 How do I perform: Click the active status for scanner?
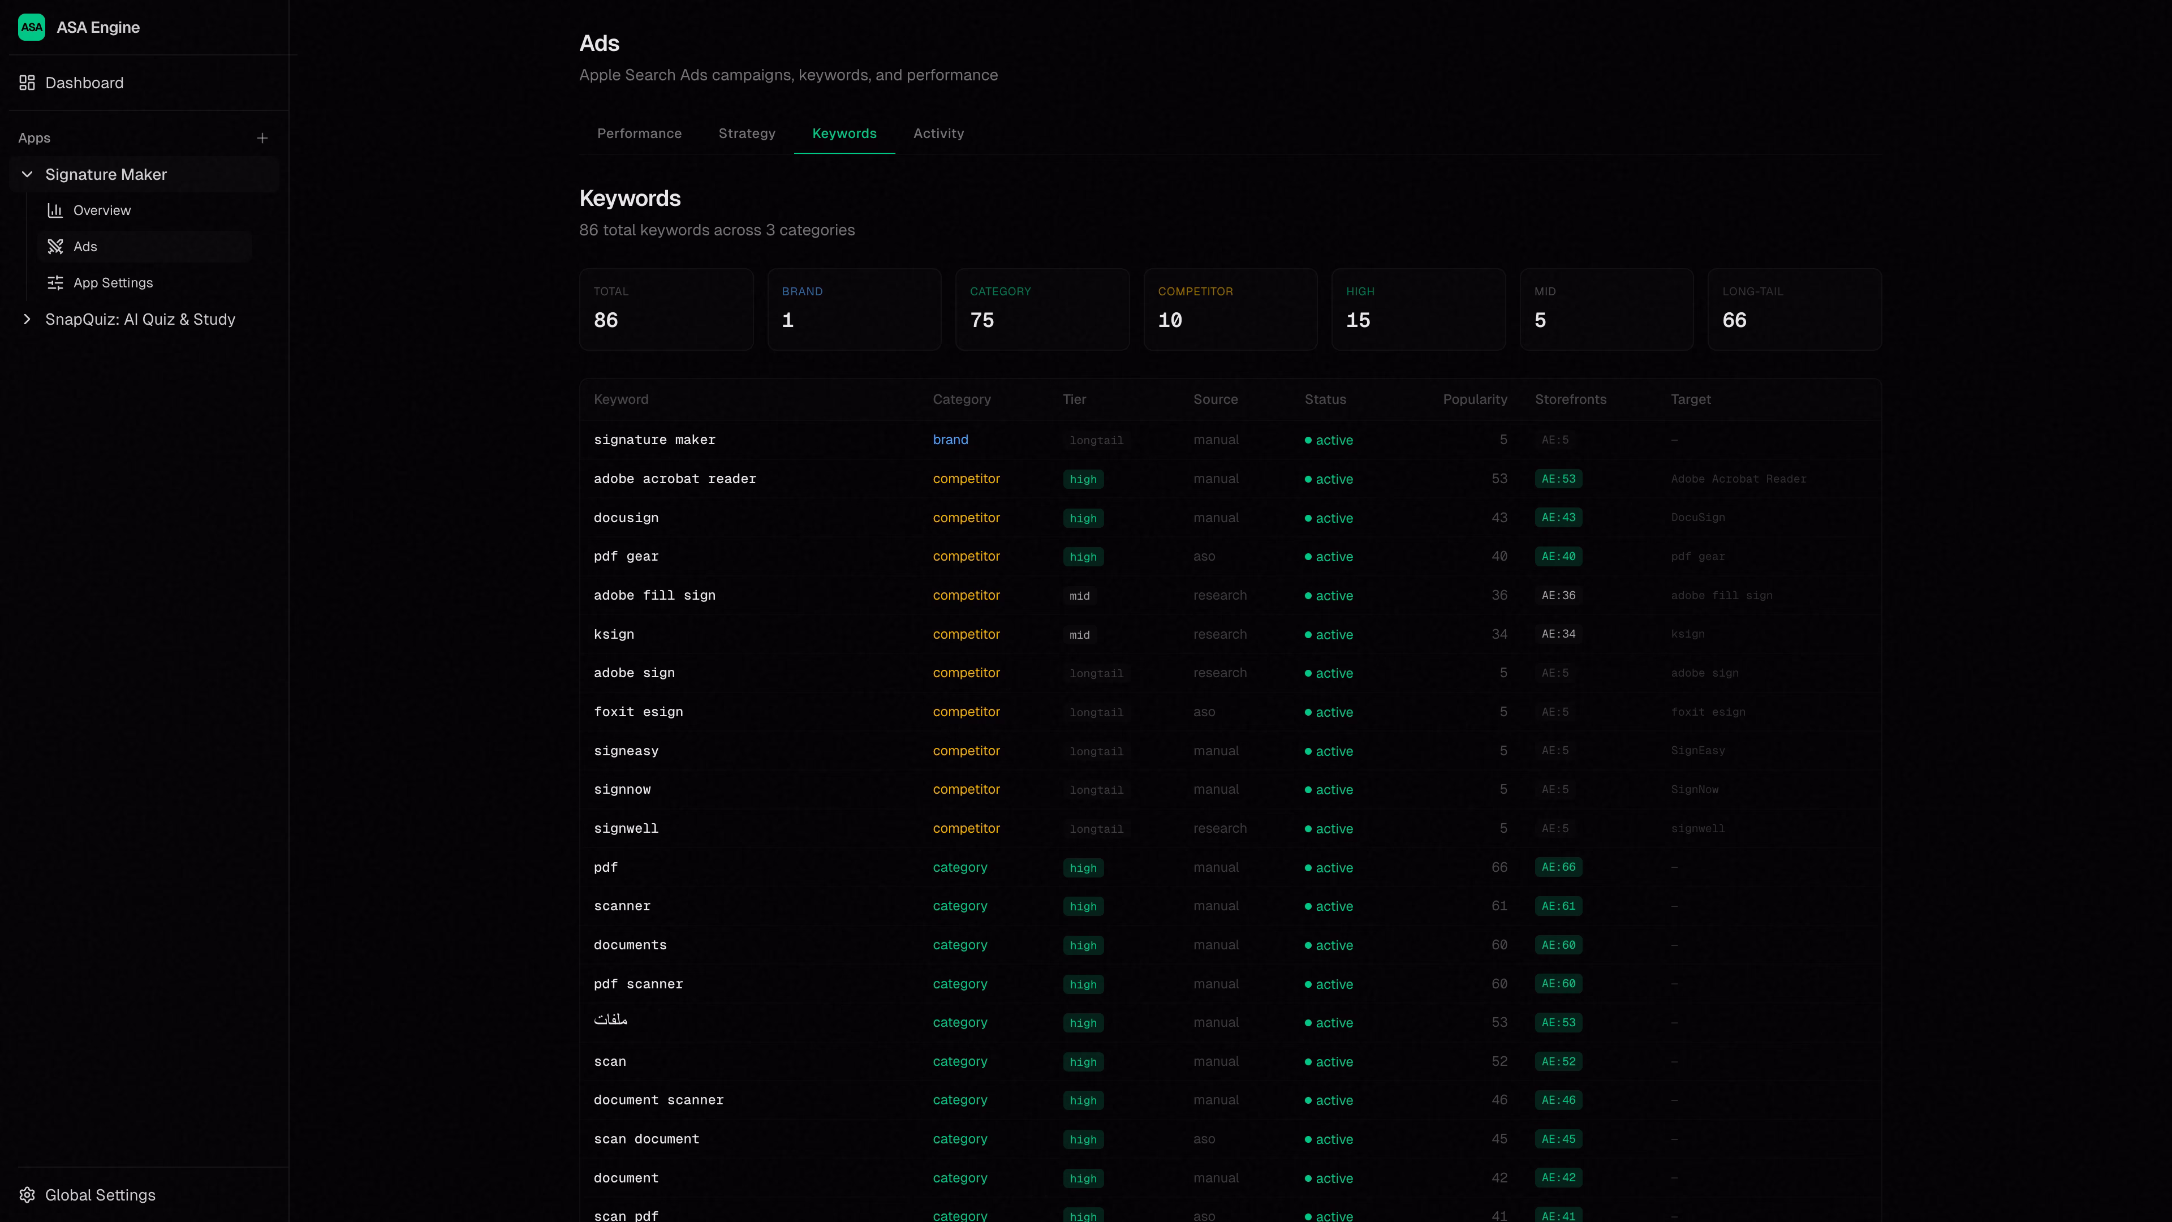click(x=1329, y=906)
